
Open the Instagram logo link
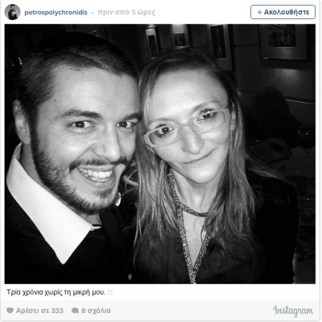click(x=294, y=311)
